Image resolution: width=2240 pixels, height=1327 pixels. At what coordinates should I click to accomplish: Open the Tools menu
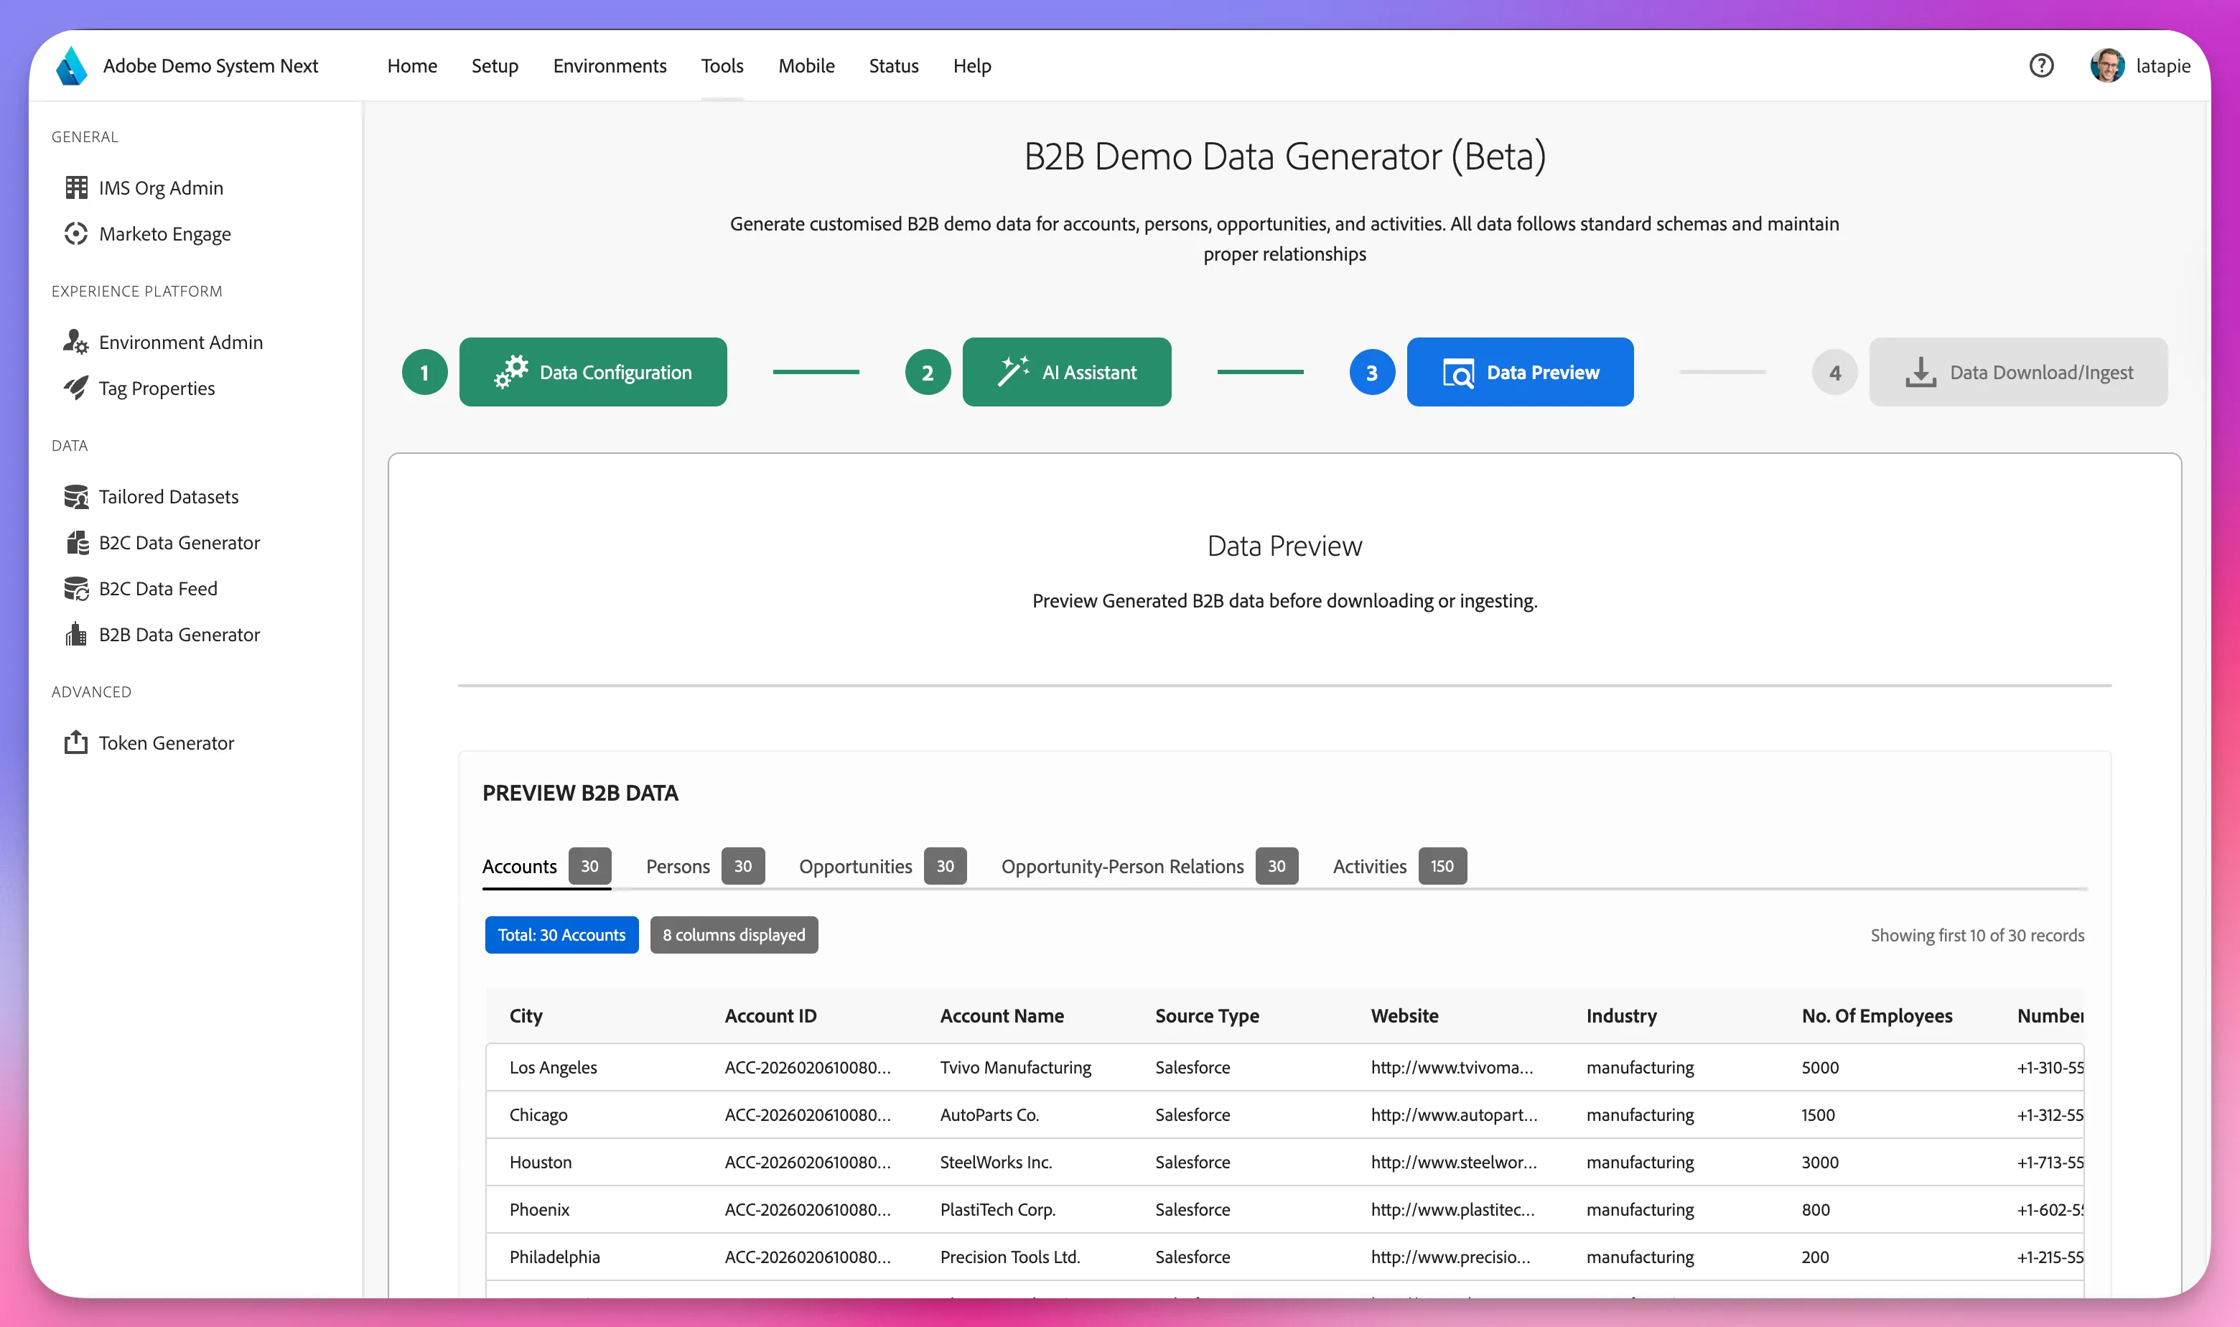tap(722, 65)
